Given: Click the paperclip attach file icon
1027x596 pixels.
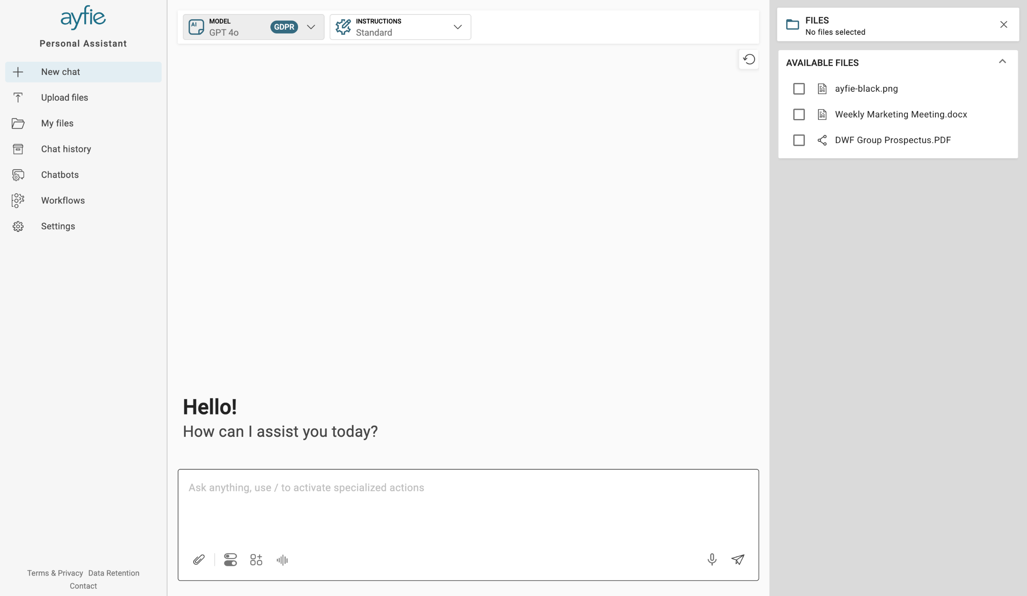Looking at the screenshot, I should (x=199, y=560).
